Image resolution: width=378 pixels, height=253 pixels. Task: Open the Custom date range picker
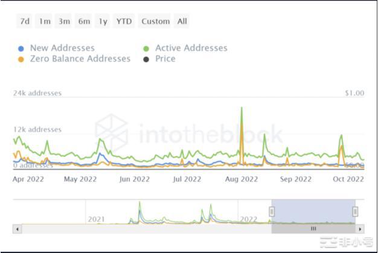[155, 21]
